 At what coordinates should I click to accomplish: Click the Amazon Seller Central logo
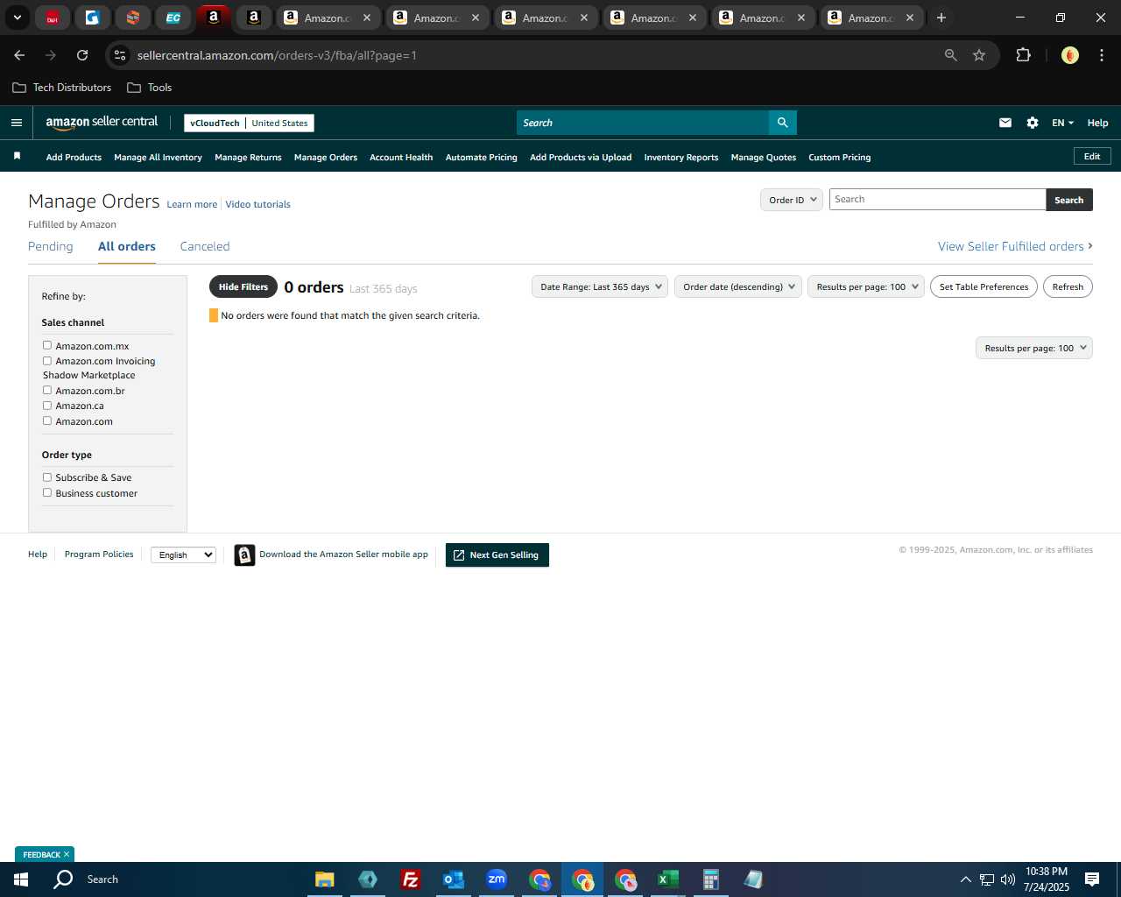[102, 123]
